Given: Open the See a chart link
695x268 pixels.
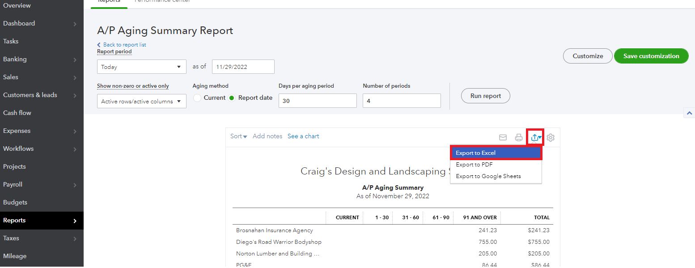Looking at the screenshot, I should tap(303, 136).
